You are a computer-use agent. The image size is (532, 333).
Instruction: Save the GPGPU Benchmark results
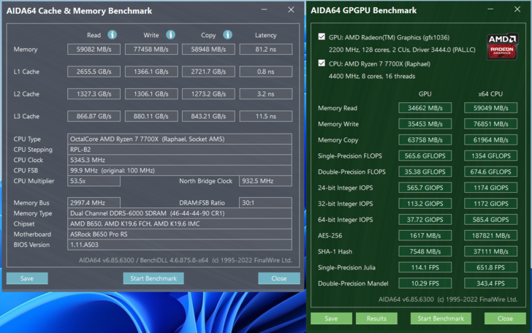(x=331, y=318)
